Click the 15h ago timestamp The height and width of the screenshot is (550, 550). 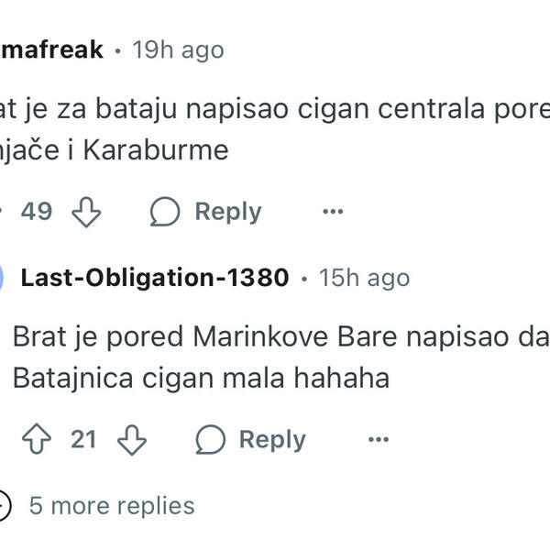pyautogui.click(x=364, y=277)
